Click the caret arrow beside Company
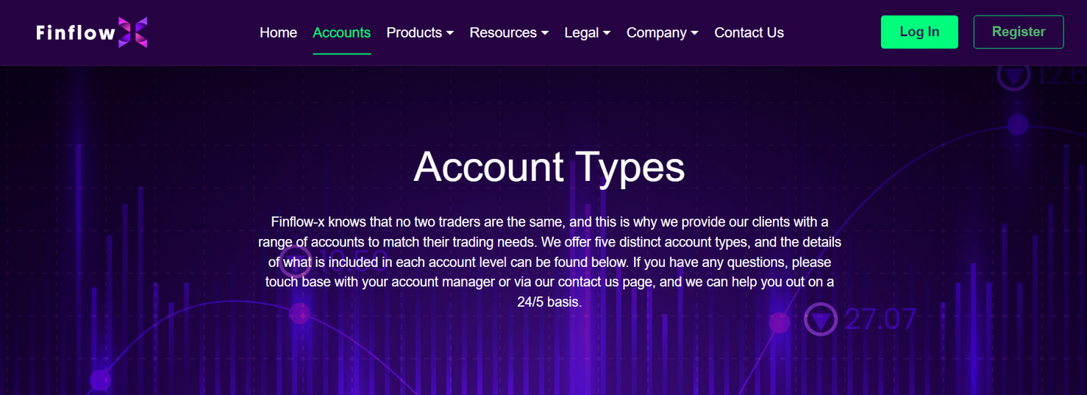 pyautogui.click(x=694, y=33)
